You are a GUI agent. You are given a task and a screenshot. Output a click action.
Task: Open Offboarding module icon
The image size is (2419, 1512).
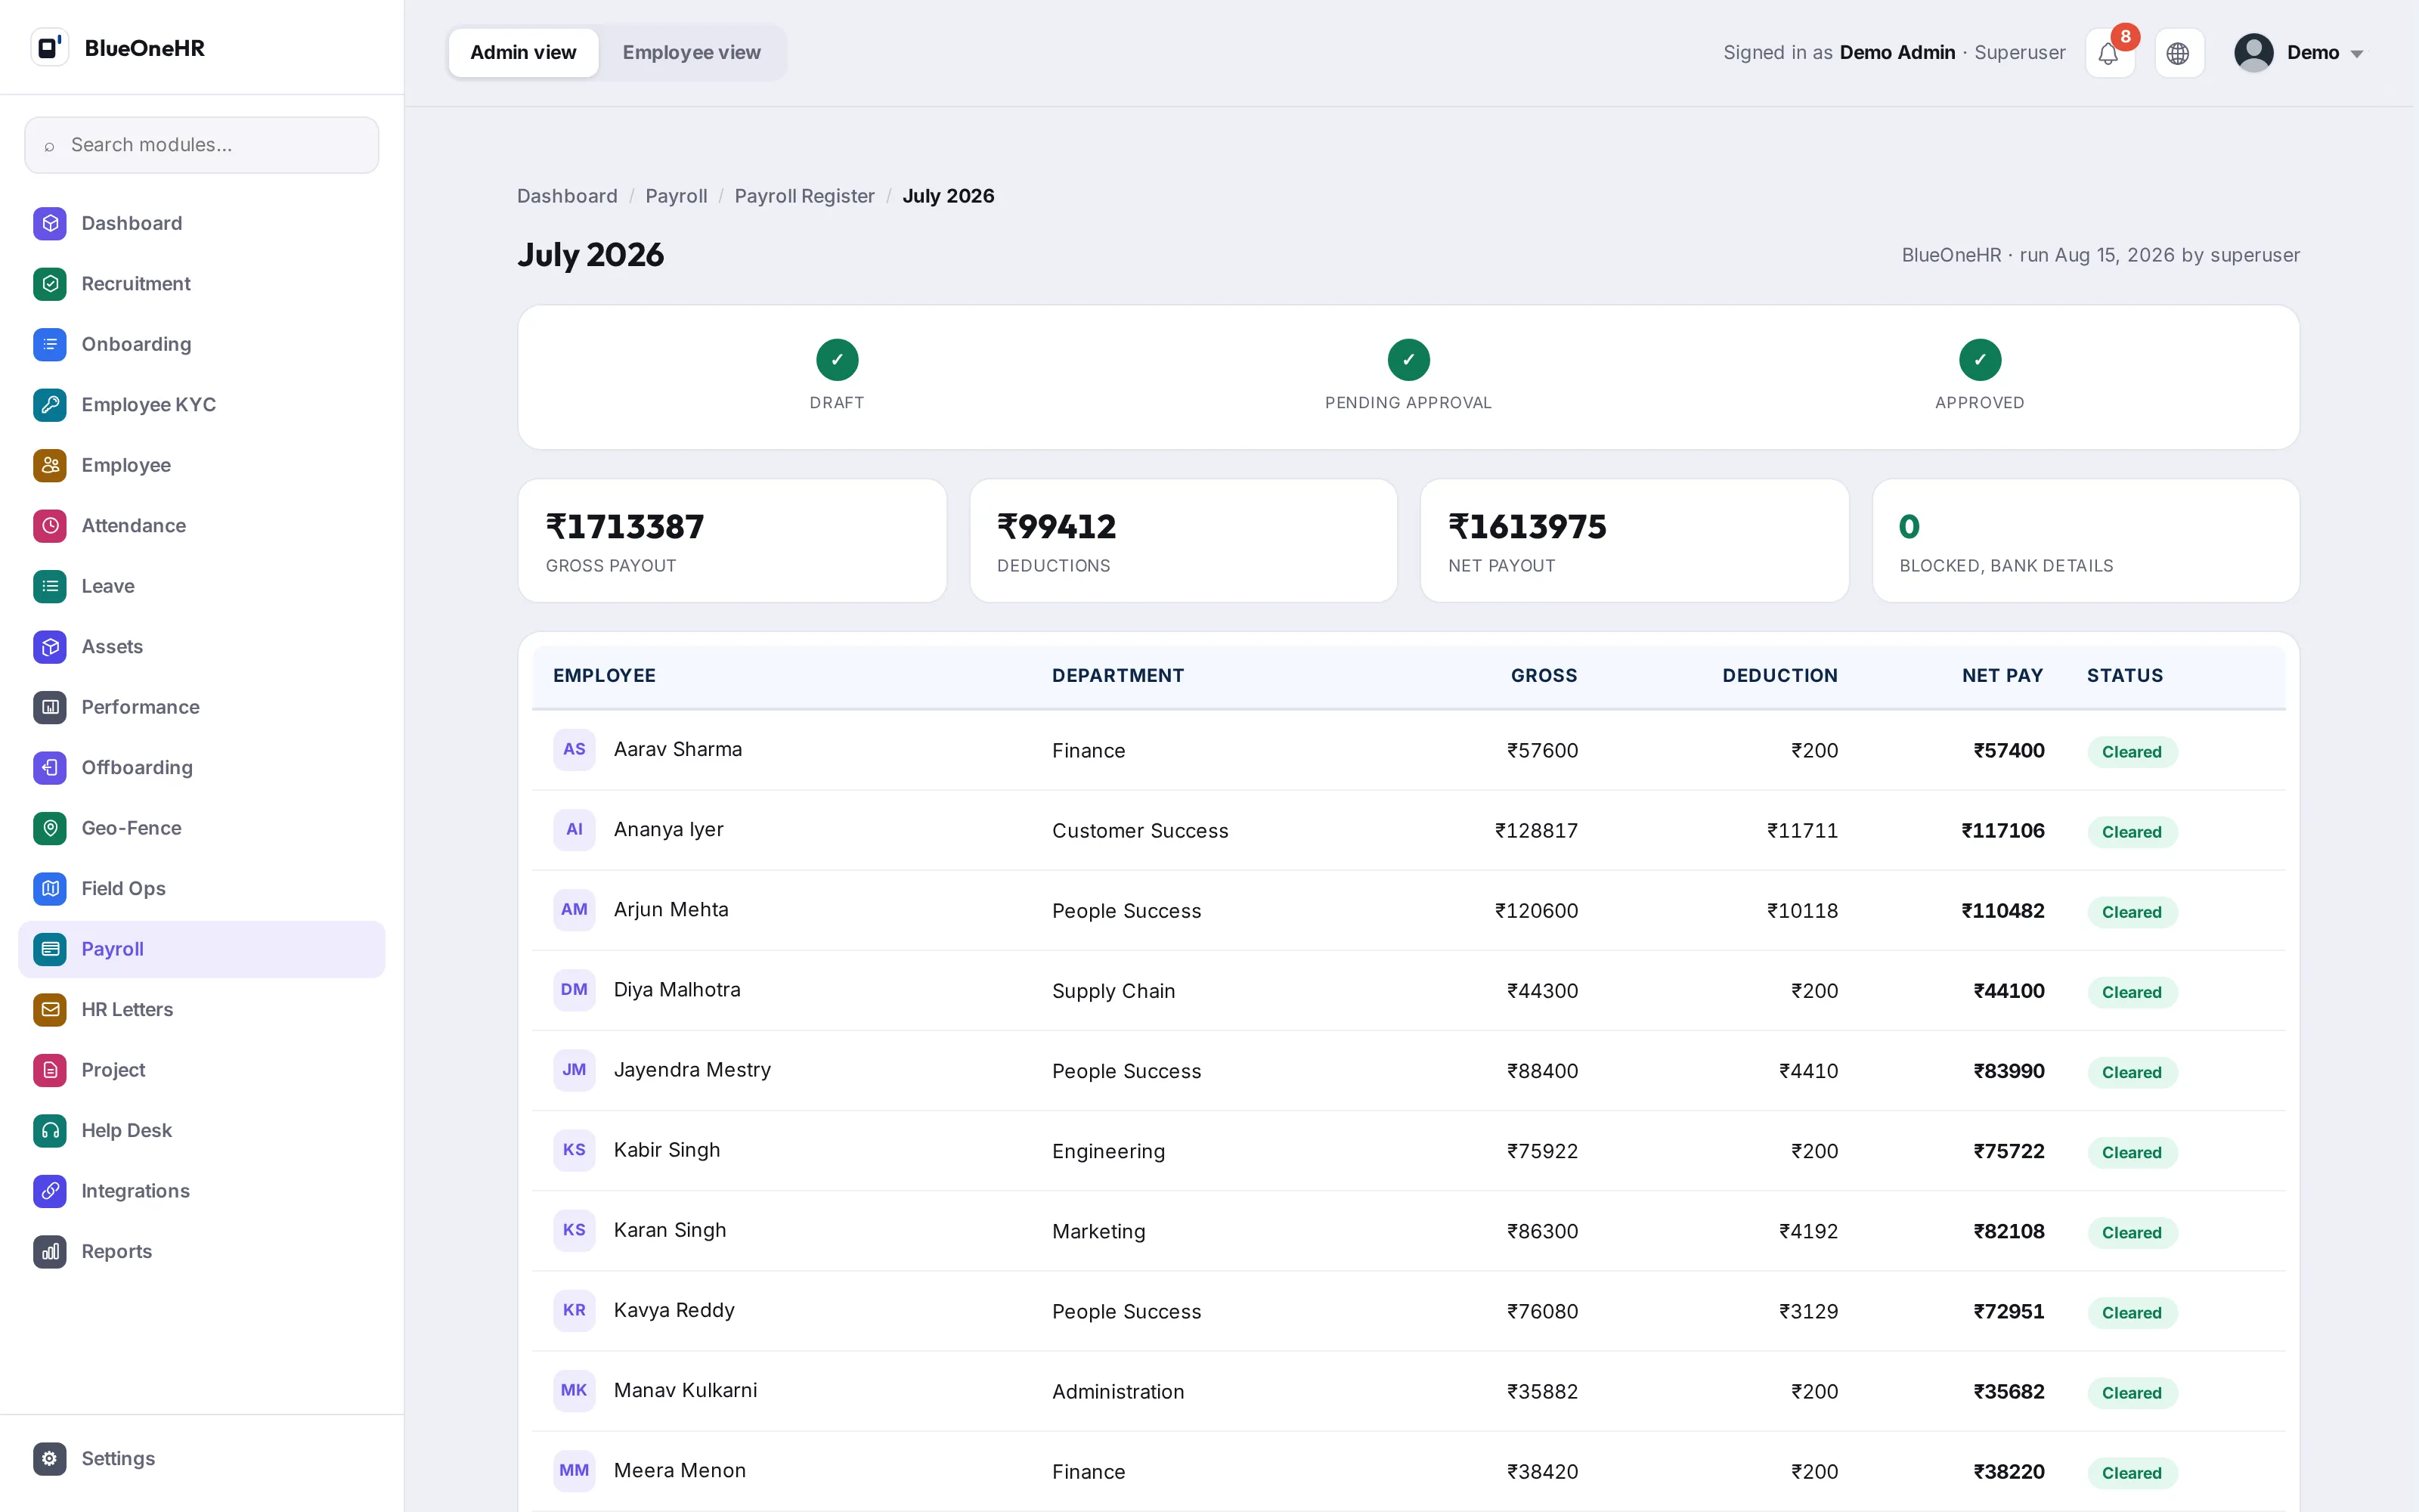(x=50, y=768)
